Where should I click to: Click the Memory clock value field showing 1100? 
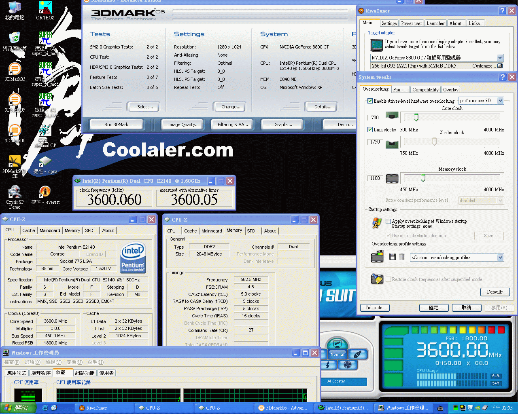[375, 178]
